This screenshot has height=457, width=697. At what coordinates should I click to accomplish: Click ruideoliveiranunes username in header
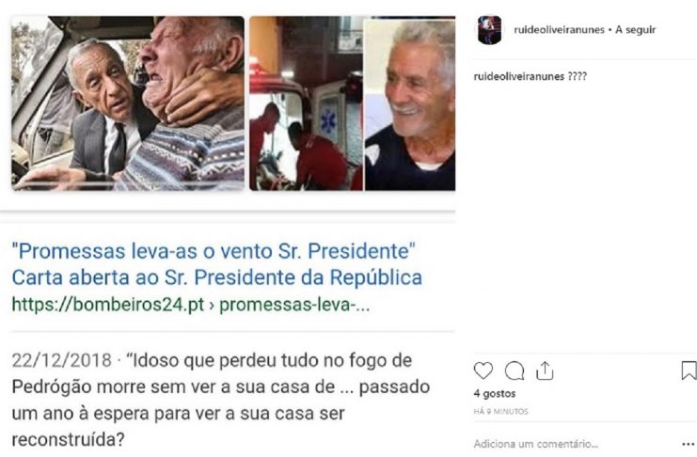[560, 30]
